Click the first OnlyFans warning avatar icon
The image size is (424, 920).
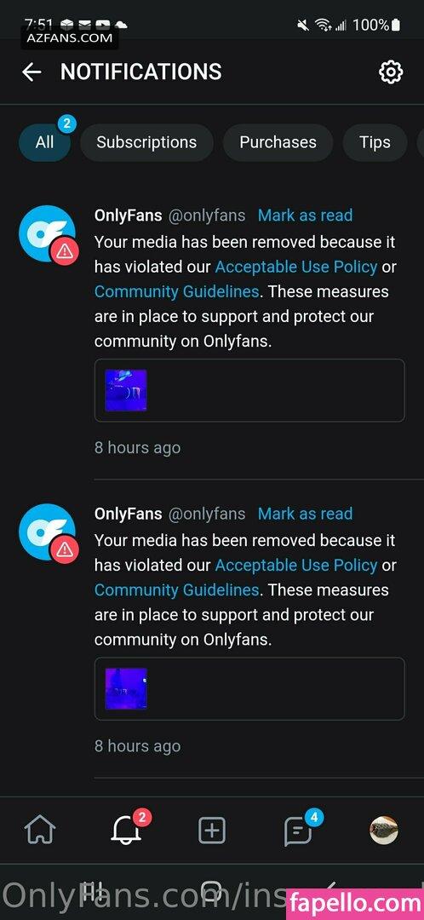(48, 233)
